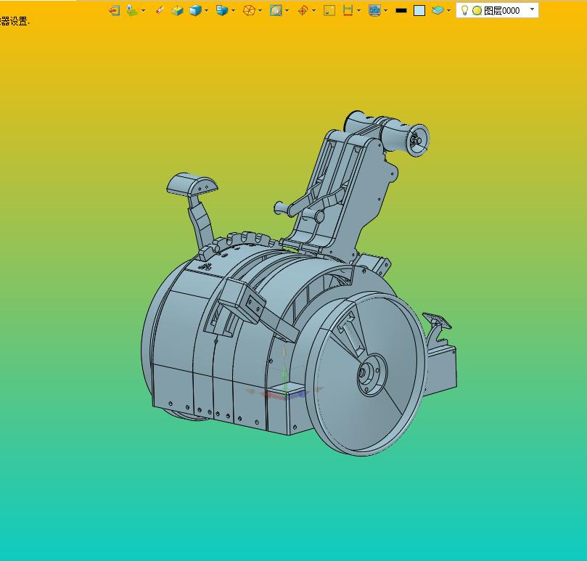Screen dimensions: 587x561
Task: Open dropdown beside red crosshair icon
Action: 313,10
